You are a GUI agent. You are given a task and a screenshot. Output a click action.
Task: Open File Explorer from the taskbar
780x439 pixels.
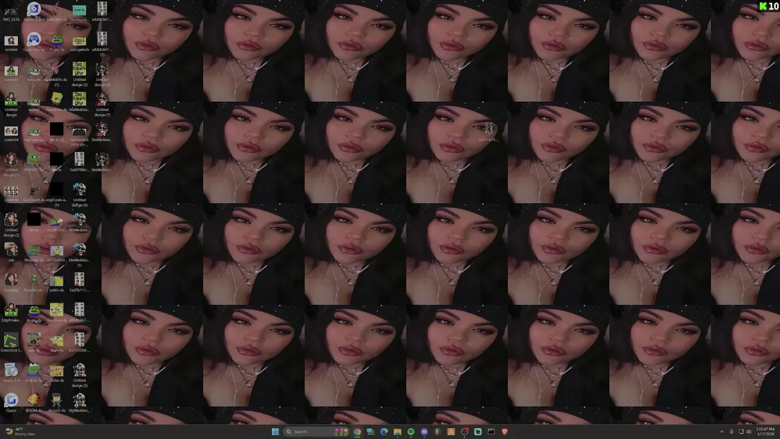tap(397, 432)
